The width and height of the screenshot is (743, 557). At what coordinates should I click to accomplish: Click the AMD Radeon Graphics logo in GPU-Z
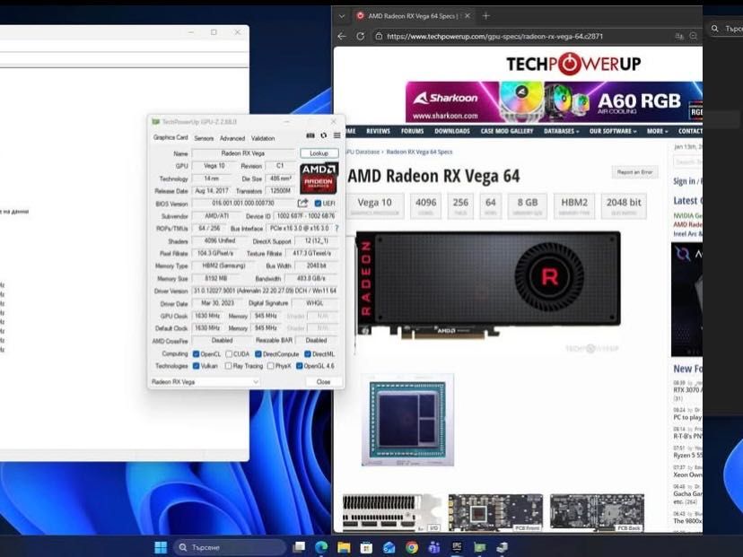[x=319, y=178]
